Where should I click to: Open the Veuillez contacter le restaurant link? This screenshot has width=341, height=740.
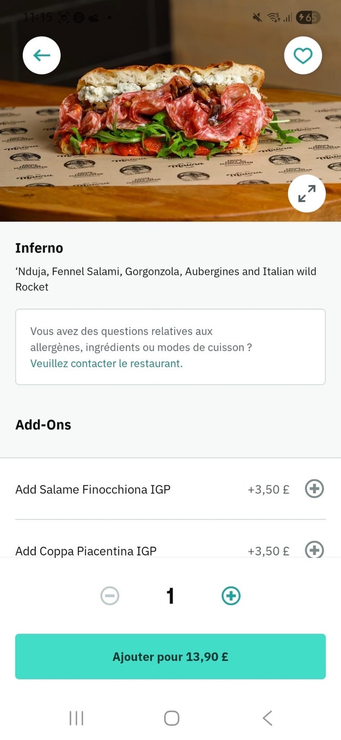click(106, 363)
